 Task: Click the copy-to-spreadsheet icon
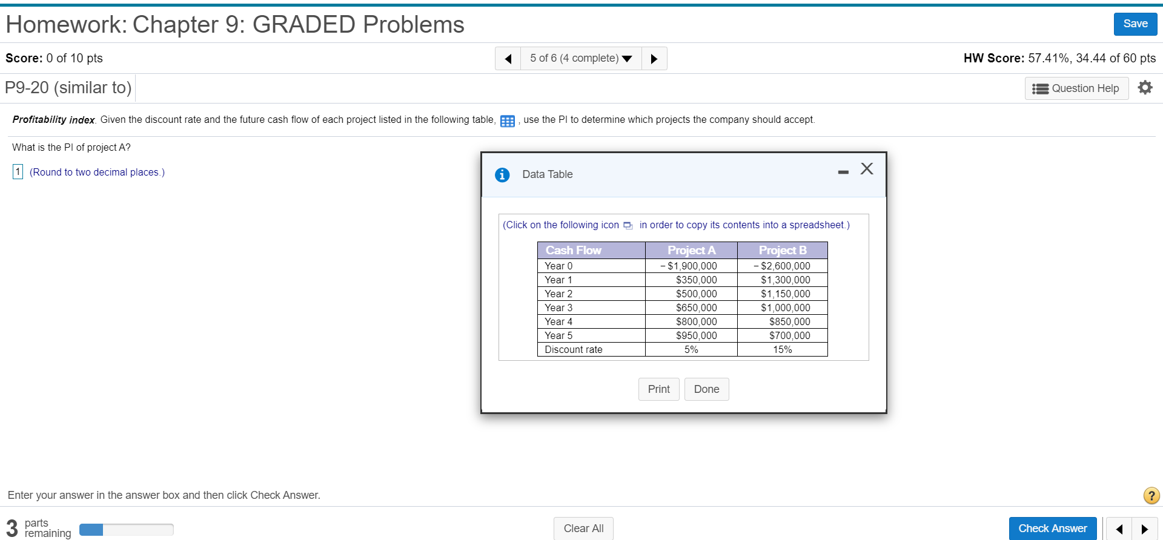(628, 226)
